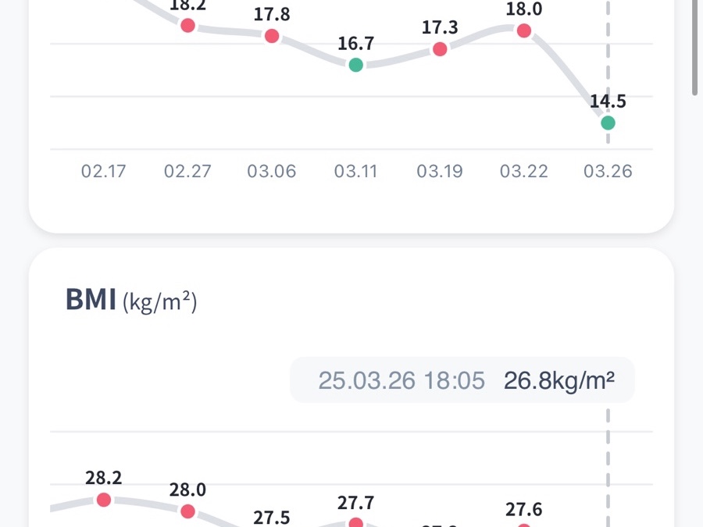Click the red 18.0 data point

point(523,31)
